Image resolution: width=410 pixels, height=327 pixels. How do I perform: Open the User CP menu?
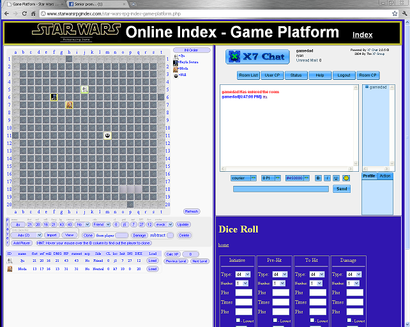click(x=272, y=75)
